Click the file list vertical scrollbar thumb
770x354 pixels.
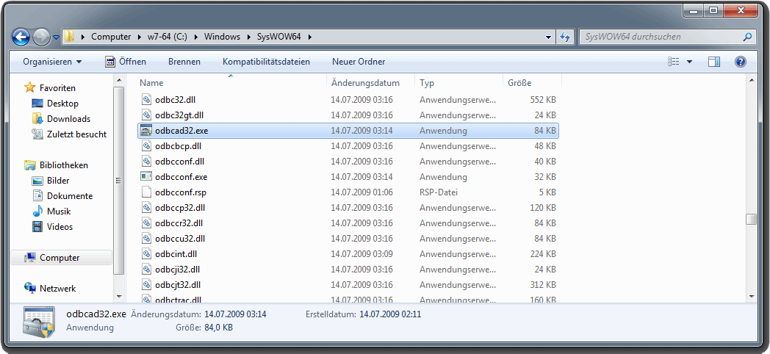click(x=750, y=219)
